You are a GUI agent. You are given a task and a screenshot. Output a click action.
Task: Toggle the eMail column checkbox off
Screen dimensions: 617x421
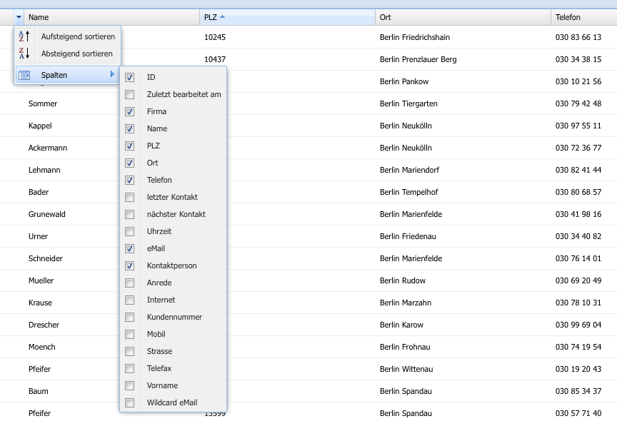(x=129, y=248)
